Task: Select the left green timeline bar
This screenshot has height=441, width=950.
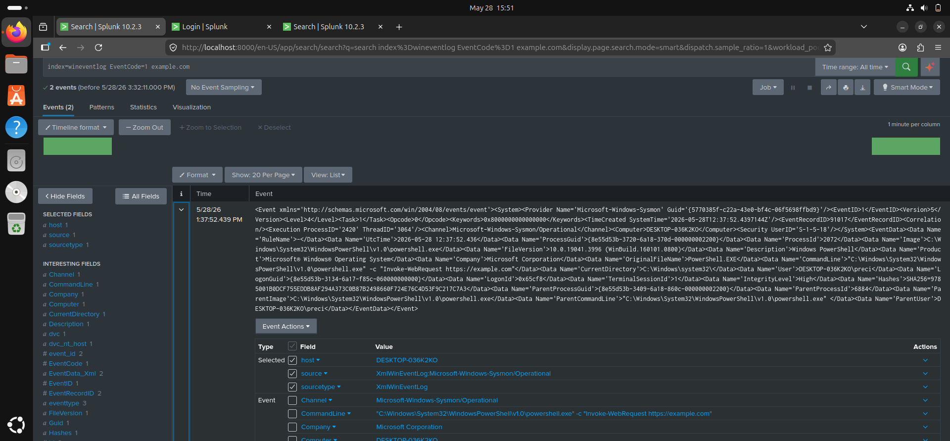Action: (x=78, y=147)
